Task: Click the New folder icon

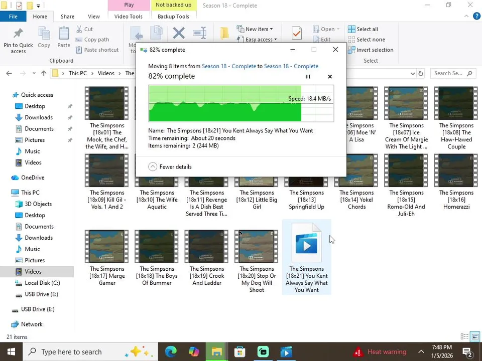Action: click(224, 33)
